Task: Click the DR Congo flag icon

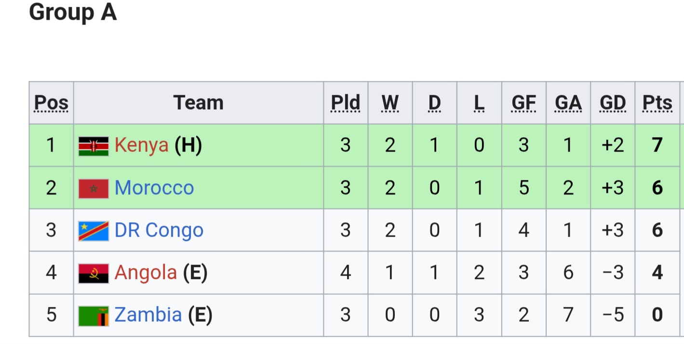Action: [x=94, y=231]
